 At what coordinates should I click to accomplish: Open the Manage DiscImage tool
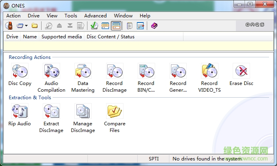point(83,112)
